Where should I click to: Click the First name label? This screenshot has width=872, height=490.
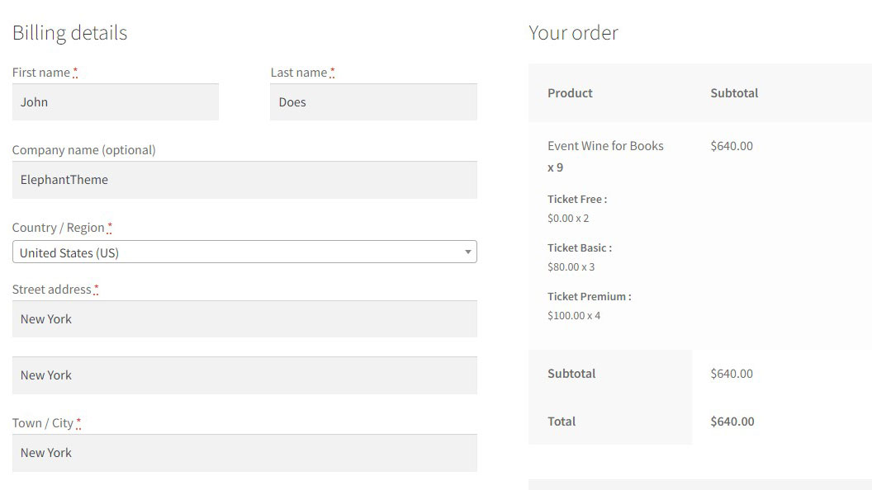(x=41, y=73)
